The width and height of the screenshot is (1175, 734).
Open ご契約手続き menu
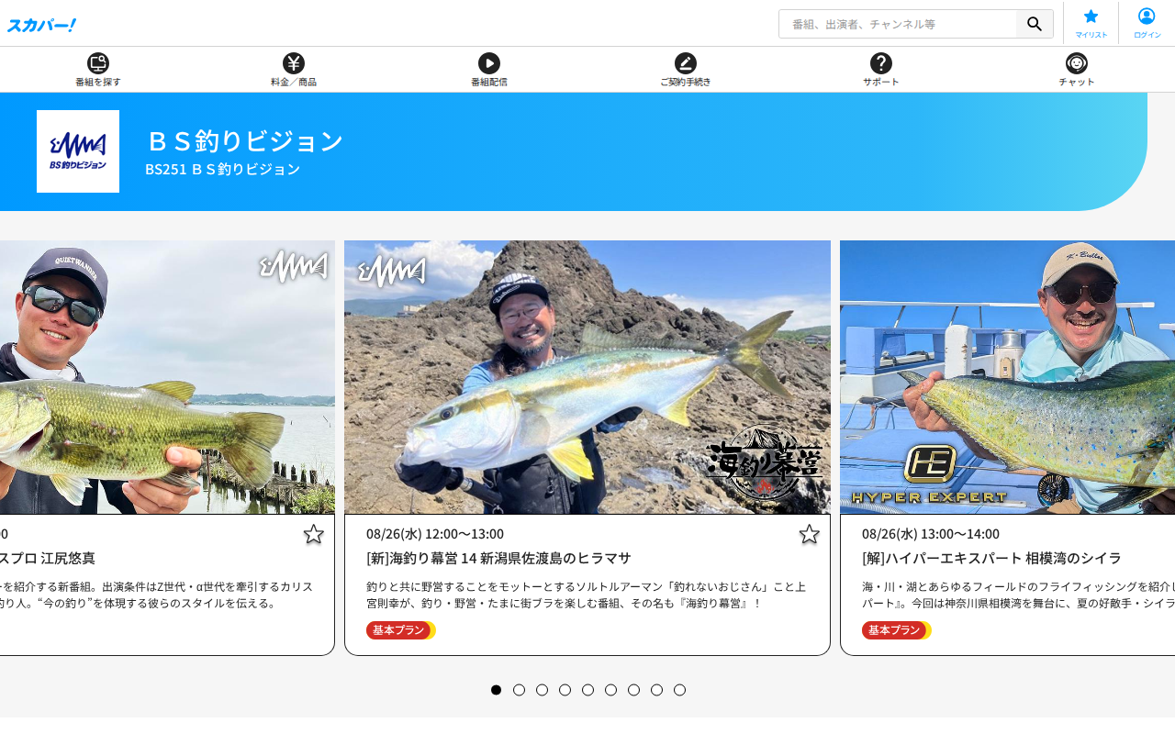(x=686, y=70)
